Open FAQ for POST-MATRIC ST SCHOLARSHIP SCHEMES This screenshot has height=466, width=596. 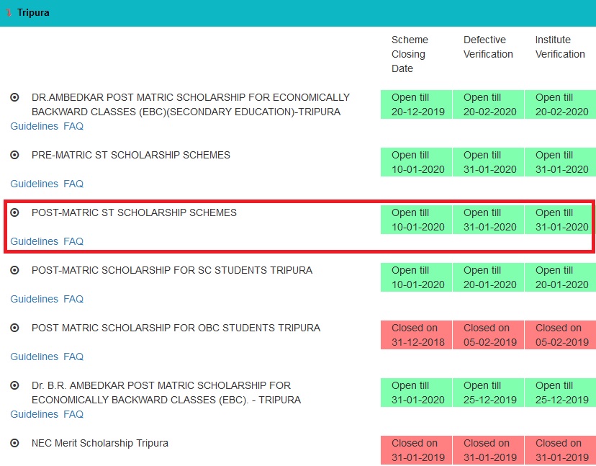[x=73, y=241]
